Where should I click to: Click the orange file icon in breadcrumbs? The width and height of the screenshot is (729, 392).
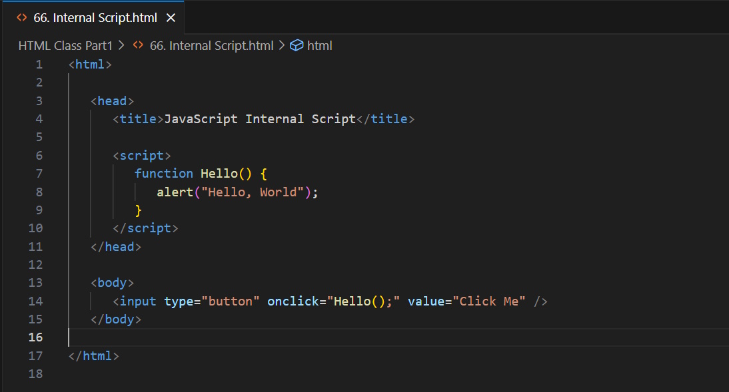coord(139,45)
